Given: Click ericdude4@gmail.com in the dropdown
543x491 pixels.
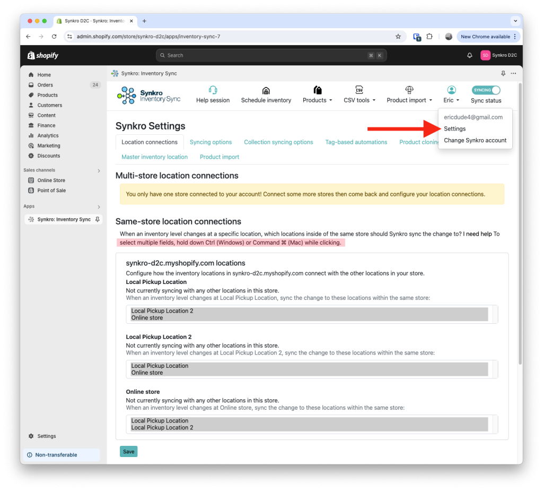Looking at the screenshot, I should tap(473, 117).
